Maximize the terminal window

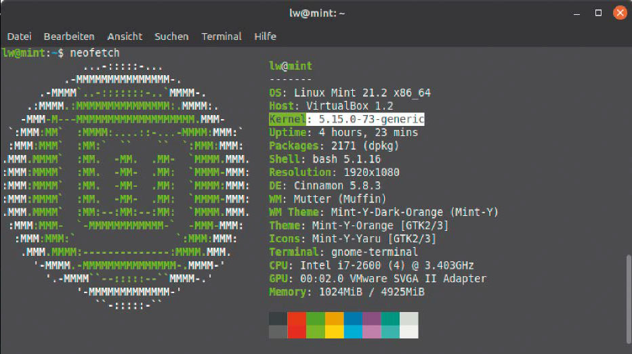pyautogui.click(x=598, y=13)
